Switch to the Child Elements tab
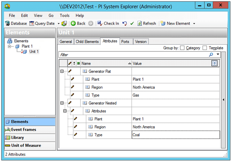This screenshot has height=161, width=231. pos(87,42)
